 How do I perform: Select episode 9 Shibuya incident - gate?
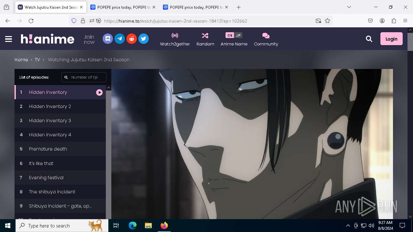tap(60, 206)
